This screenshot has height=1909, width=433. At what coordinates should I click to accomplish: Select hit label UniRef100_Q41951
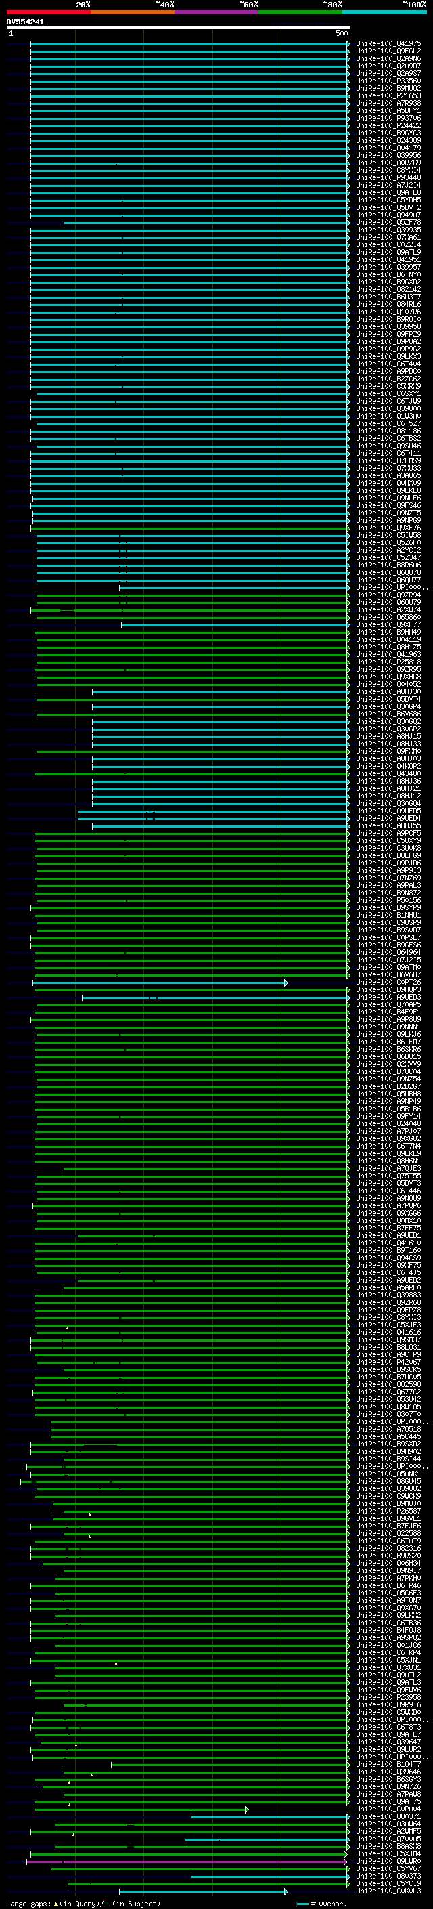(388, 259)
